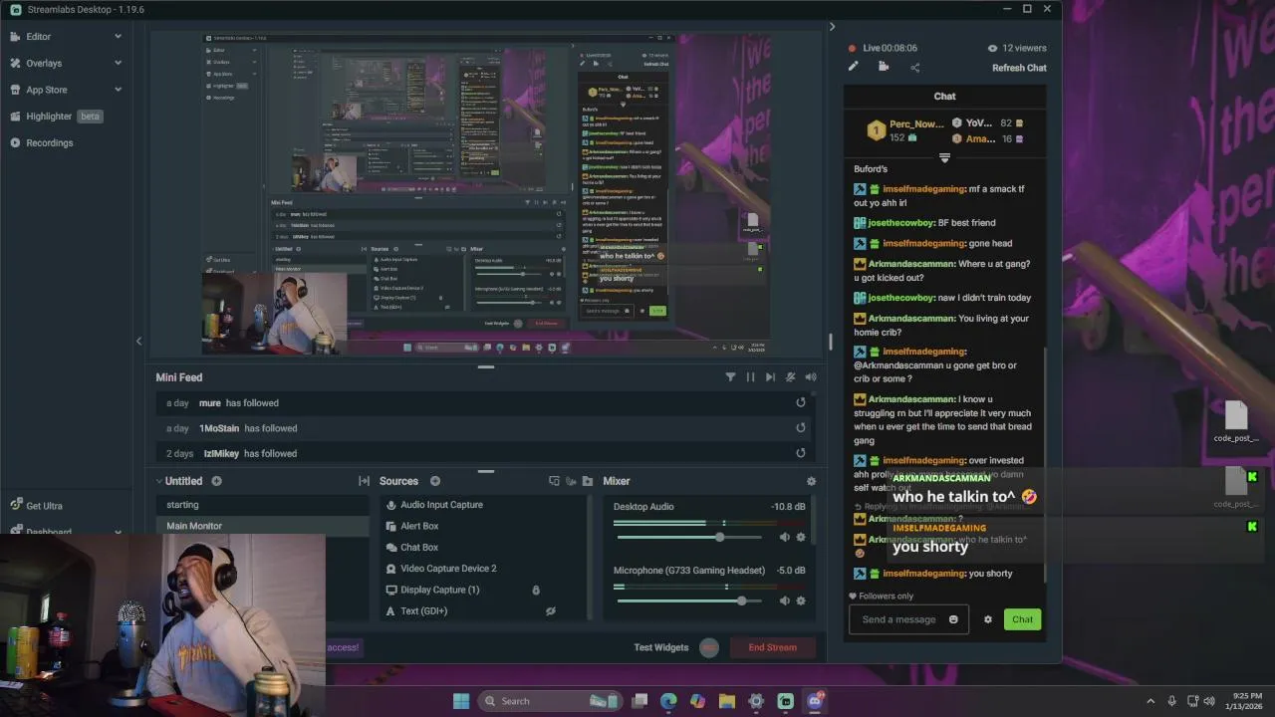Expand the App Store chevron

pyautogui.click(x=118, y=90)
